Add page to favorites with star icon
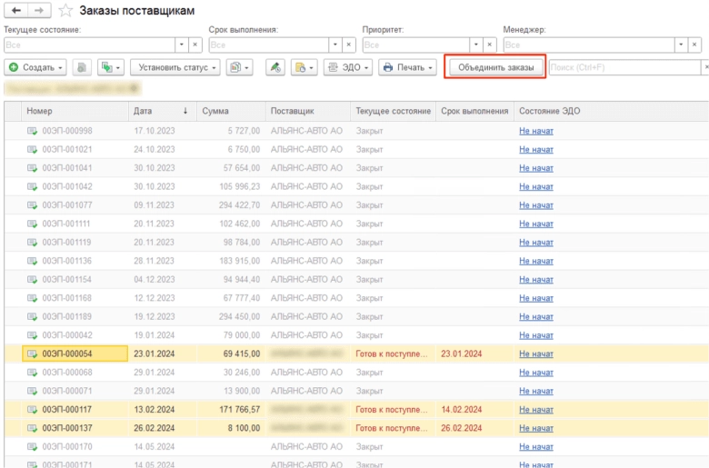Screen dimensions: 709x468 (65, 11)
